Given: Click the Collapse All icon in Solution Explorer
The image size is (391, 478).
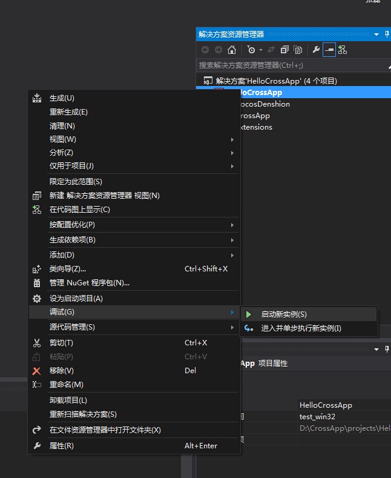Looking at the screenshot, I should click(284, 50).
